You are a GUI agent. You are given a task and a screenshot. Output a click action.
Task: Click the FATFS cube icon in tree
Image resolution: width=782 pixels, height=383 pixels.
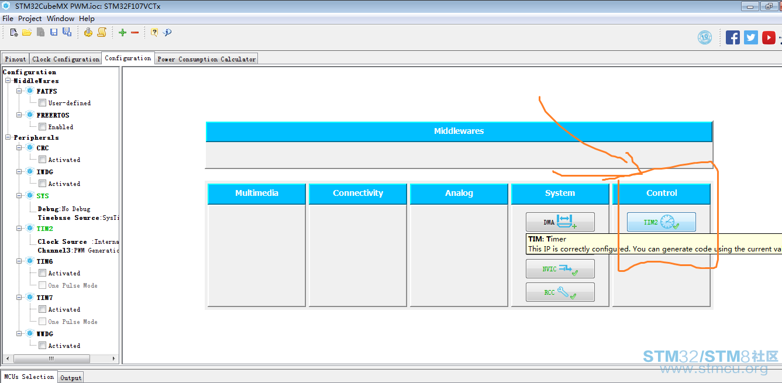30,91
